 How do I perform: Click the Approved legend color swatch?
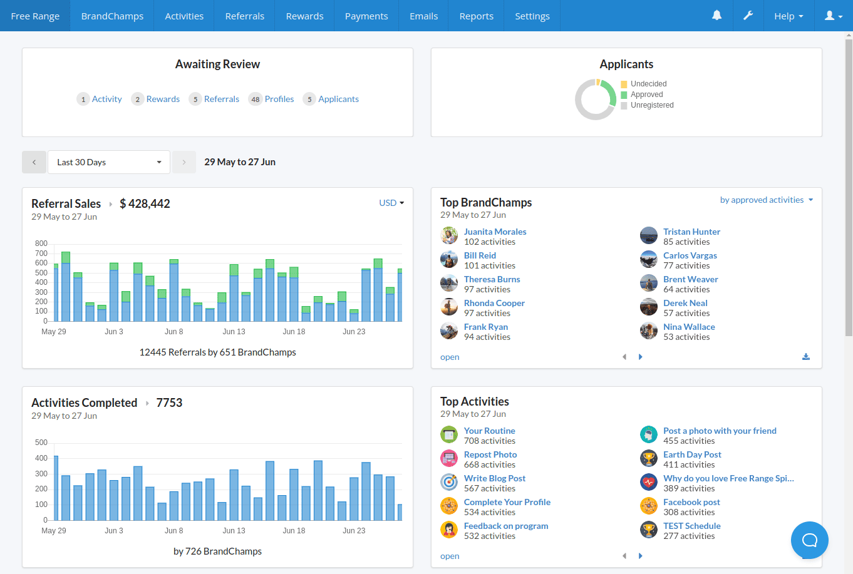point(624,95)
